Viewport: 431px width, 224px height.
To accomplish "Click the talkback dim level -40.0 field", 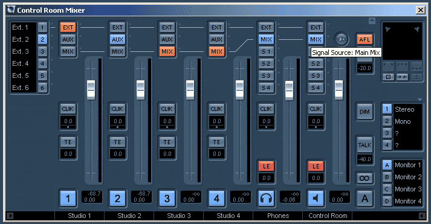I will click(365, 159).
